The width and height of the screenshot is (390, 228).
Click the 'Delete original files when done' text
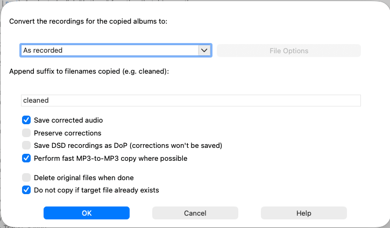(x=83, y=177)
